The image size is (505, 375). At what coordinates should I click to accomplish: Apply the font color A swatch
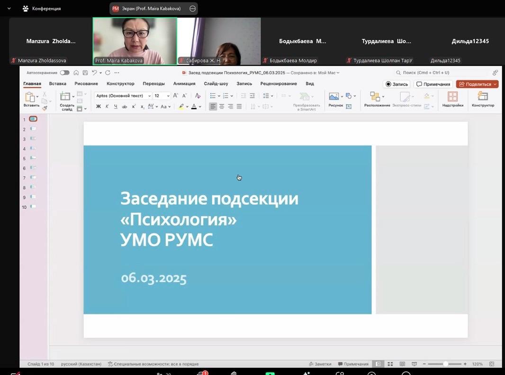click(194, 106)
